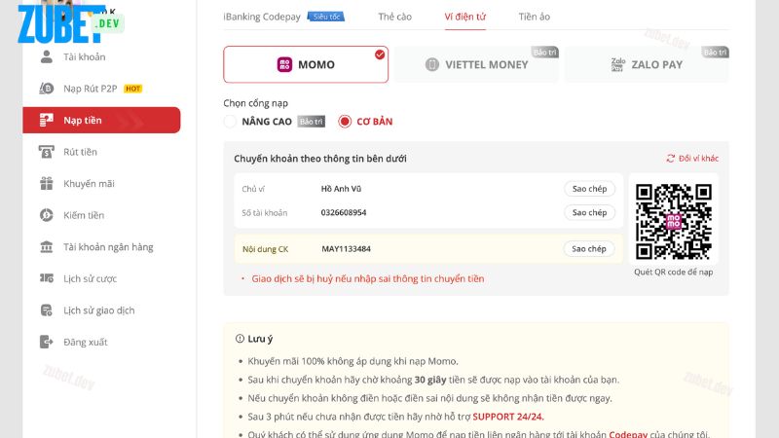Image resolution: width=779 pixels, height=438 pixels.
Task: Switch to the Thẻ cào tab
Action: (395, 17)
